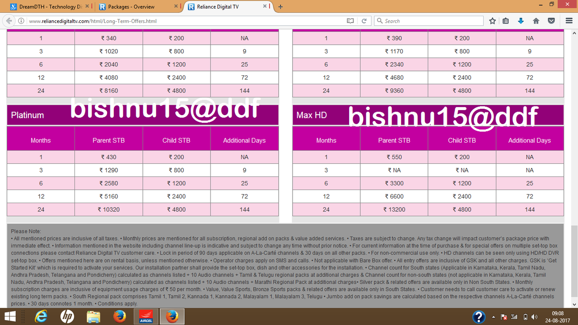The image size is (578, 325).
Task: Click the ₹ 4080 price cell
Action: [108, 78]
